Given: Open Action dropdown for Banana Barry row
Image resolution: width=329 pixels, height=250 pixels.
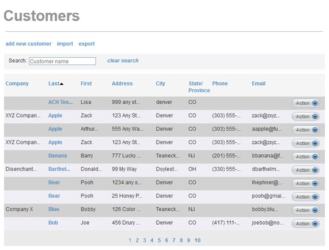Looking at the screenshot, I should (305, 157).
